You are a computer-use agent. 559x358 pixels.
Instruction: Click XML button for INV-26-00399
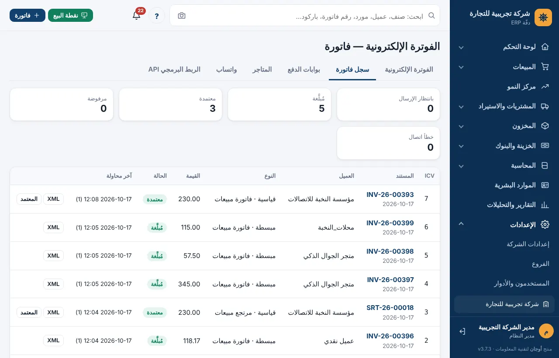(x=53, y=227)
